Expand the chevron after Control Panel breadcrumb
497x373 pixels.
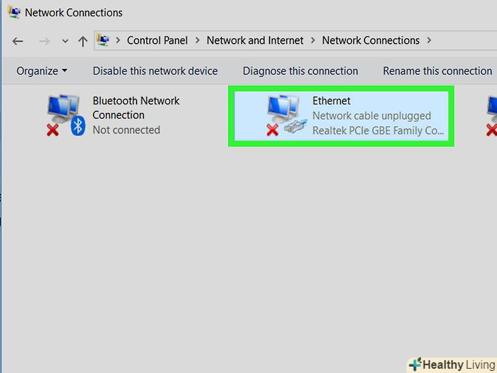pyautogui.click(x=197, y=40)
